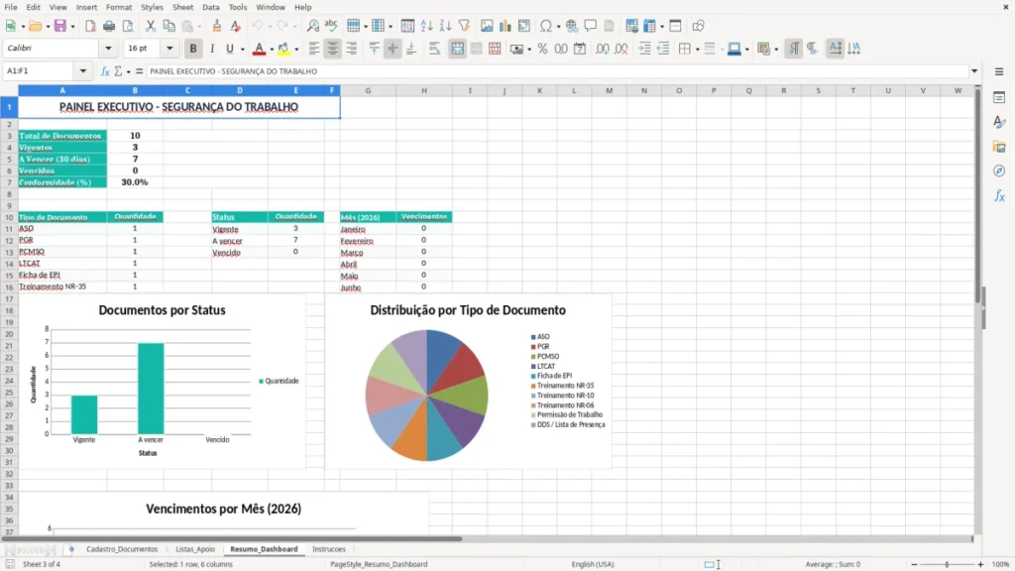Switch to Instrucoes sheet tab
The height and width of the screenshot is (571, 1015).
pyautogui.click(x=329, y=549)
